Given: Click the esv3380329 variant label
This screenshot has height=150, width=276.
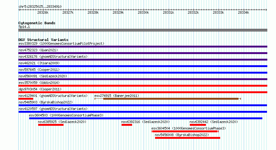Looking at the screenshot, I should 61,43.
